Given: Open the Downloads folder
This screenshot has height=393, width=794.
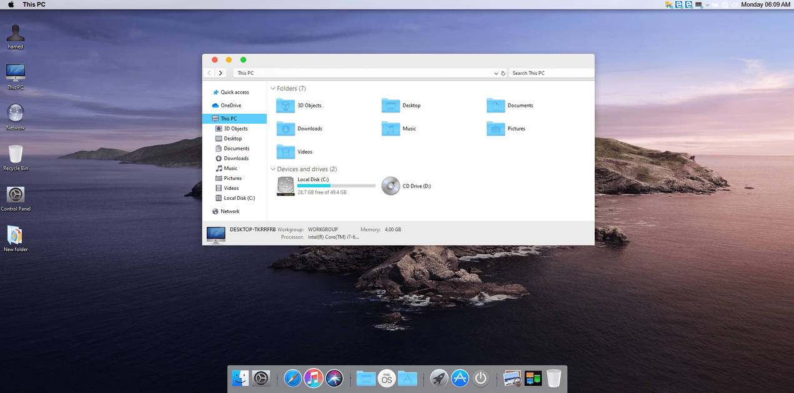Looking at the screenshot, I should [x=299, y=128].
